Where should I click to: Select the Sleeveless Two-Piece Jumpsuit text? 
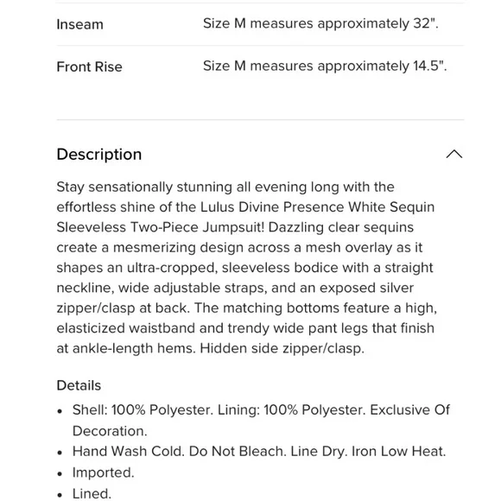(x=161, y=227)
